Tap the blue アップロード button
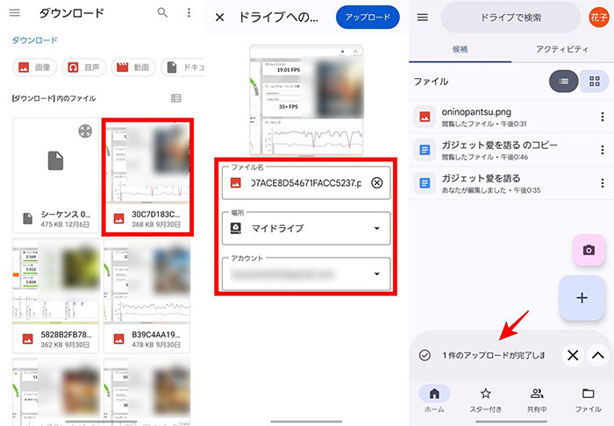The height and width of the screenshot is (426, 614). point(368,18)
